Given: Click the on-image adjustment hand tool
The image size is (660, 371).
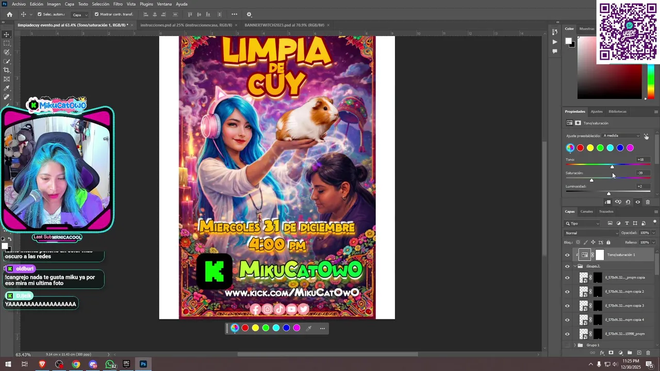Looking at the screenshot, I should (646, 136).
